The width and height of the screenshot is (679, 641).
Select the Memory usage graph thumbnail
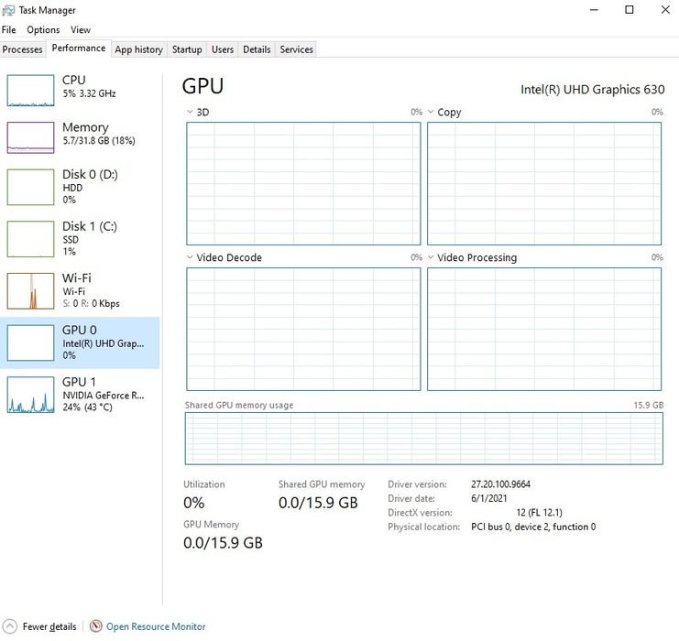[30, 137]
